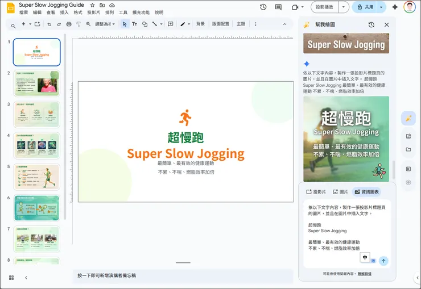The width and height of the screenshot is (421, 289).
Task: Switch to the 圖片 tab
Action: pos(340,192)
